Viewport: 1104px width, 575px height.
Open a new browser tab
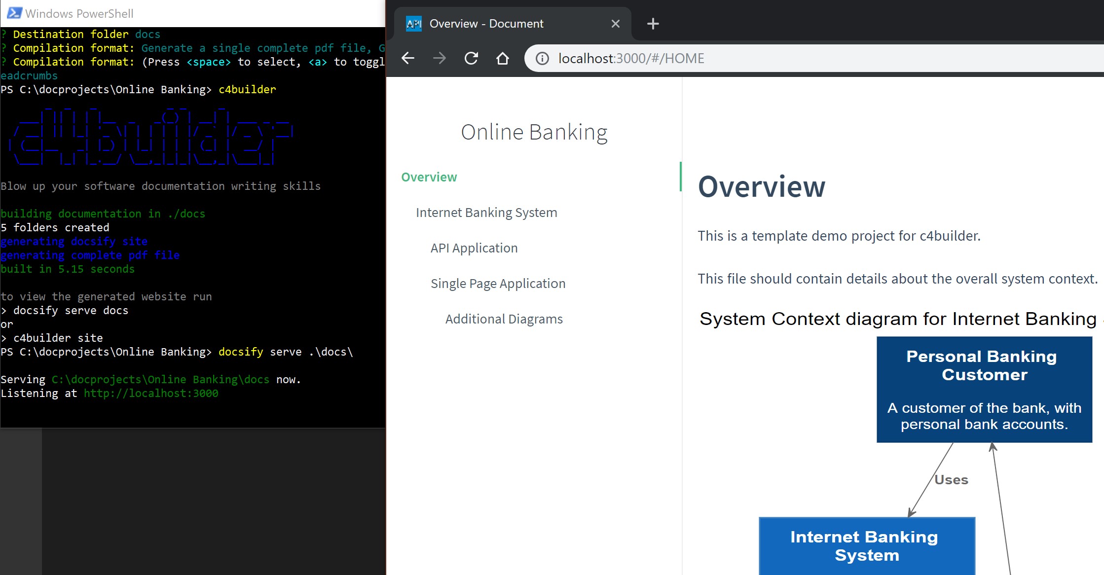[653, 24]
